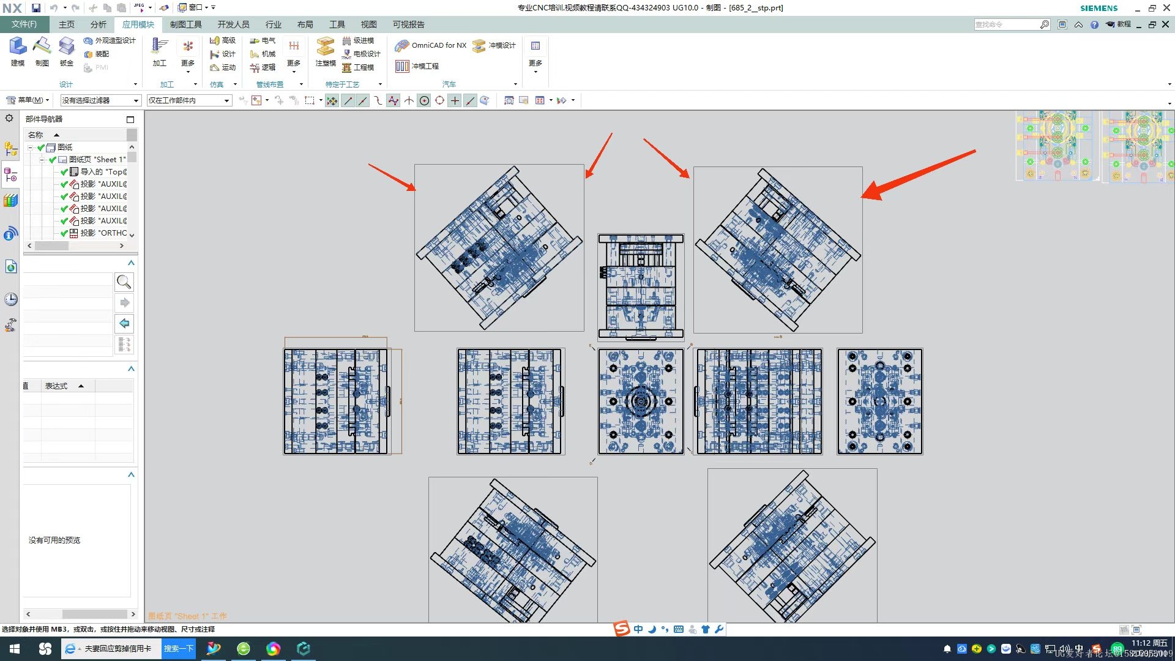Toggle Enable Snap Point button
This screenshot has height=661, width=1175.
(x=332, y=100)
